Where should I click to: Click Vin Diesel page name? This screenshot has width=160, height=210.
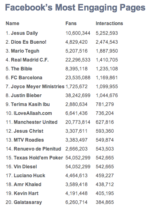(x=25, y=167)
